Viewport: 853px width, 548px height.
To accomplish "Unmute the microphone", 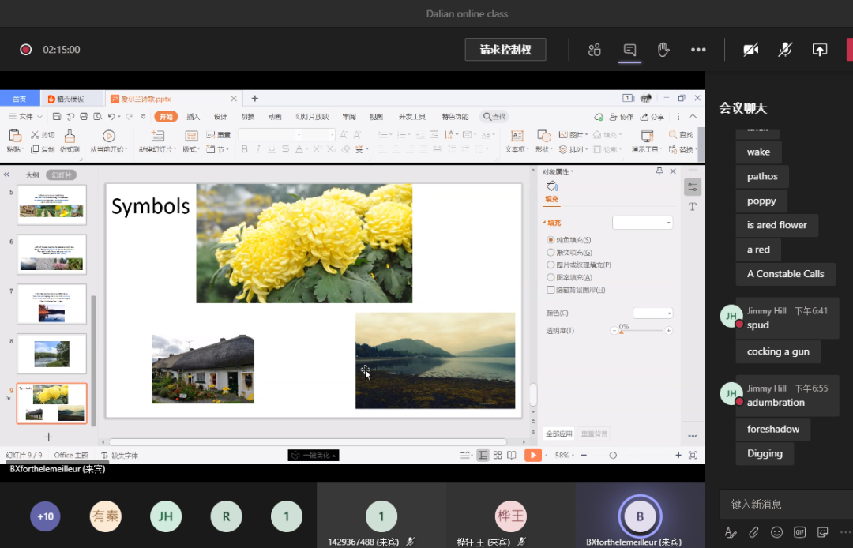I will pyautogui.click(x=785, y=50).
